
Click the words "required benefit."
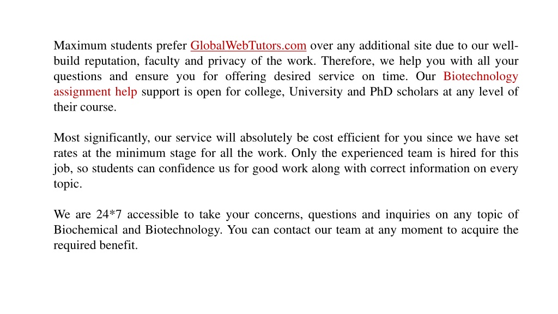point(96,245)
